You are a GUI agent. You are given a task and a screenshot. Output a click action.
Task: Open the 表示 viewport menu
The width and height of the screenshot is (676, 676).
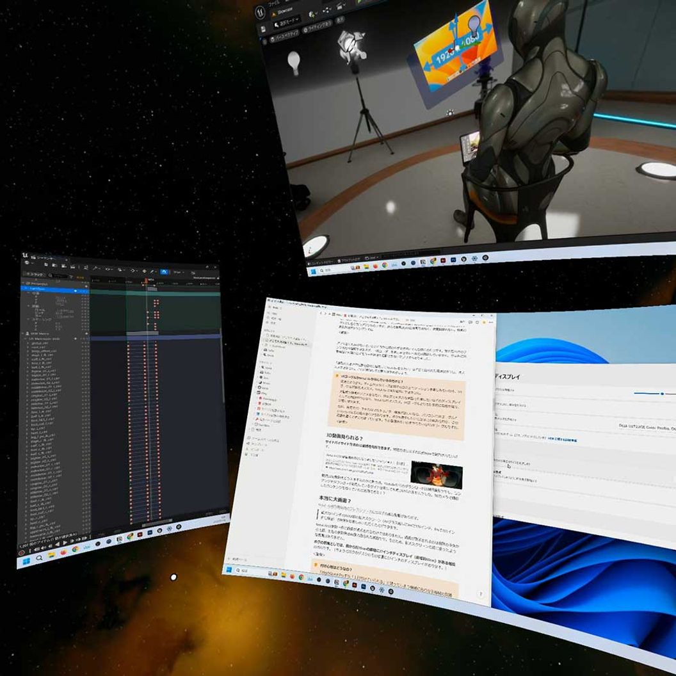tap(340, 19)
